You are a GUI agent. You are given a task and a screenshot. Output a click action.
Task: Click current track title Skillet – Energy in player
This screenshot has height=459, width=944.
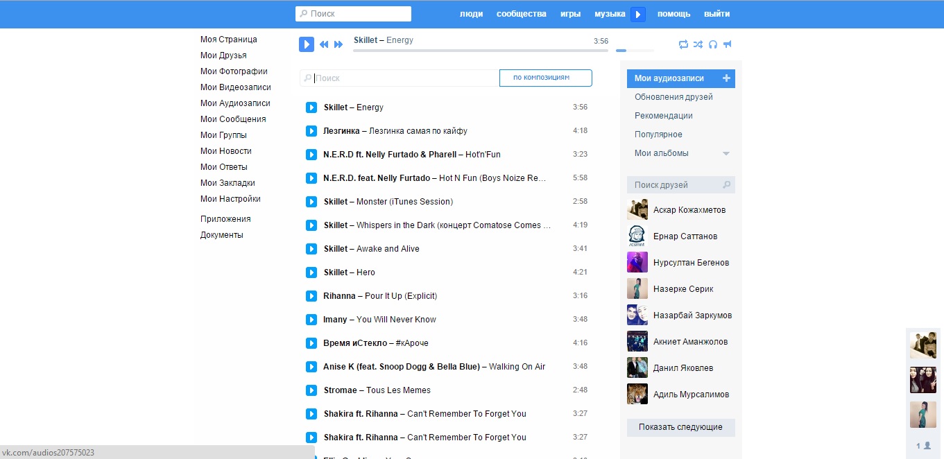[383, 40]
